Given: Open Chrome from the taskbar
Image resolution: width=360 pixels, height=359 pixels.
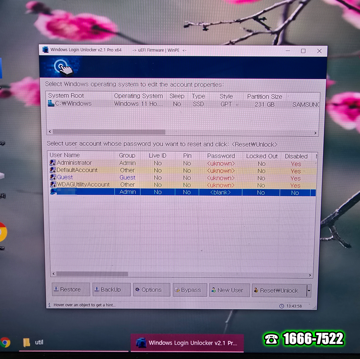Looking at the screenshot, I should (x=5, y=342).
